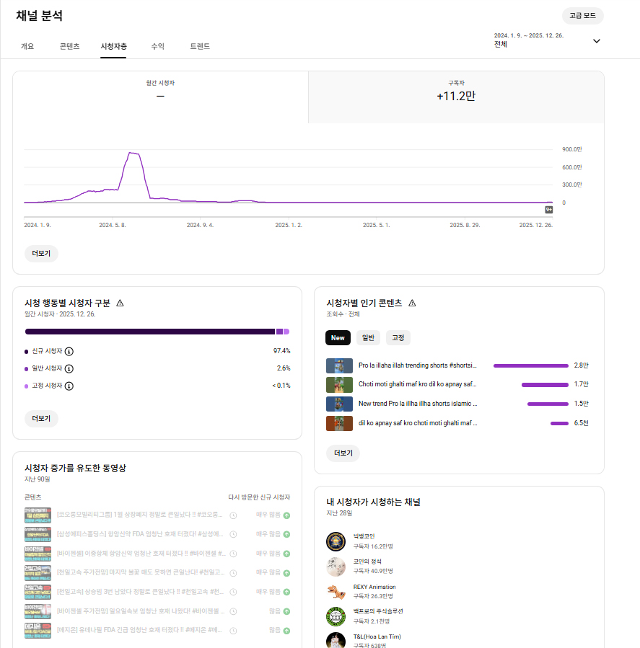640x648 pixels.
Task: Select the 일반 filter chip
Action: tap(368, 337)
